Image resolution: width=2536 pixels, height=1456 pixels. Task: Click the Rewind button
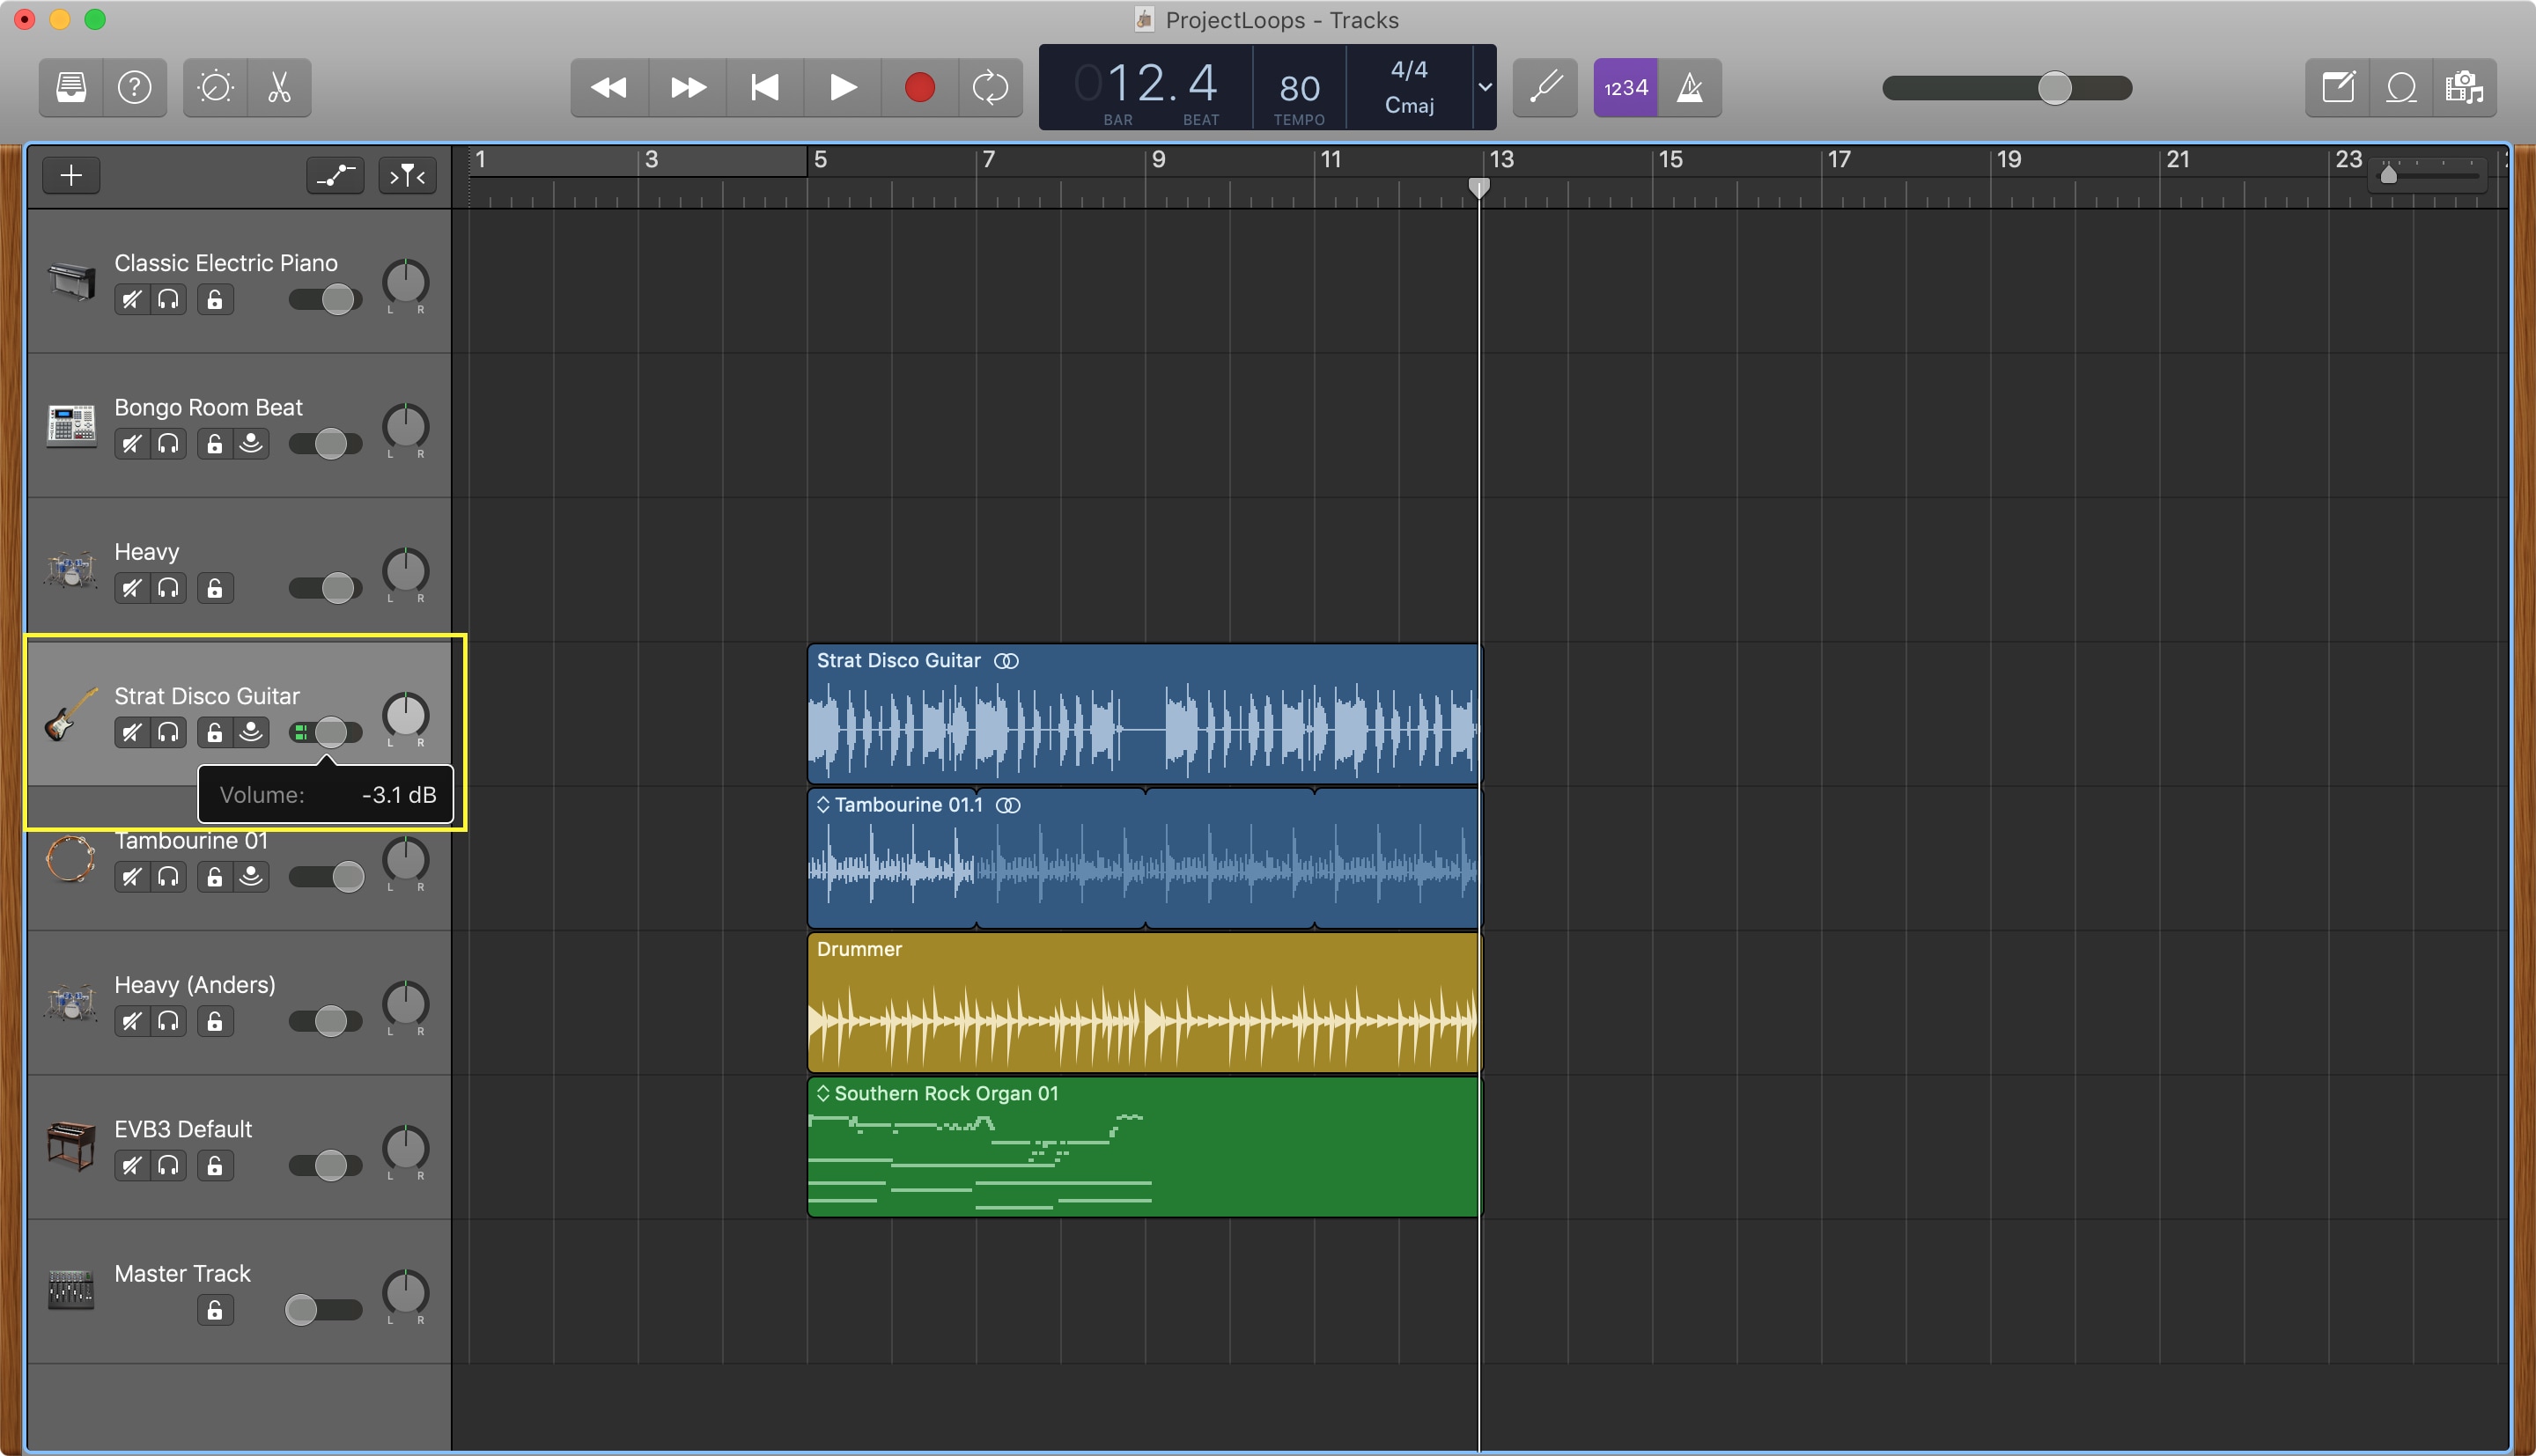pos(609,88)
